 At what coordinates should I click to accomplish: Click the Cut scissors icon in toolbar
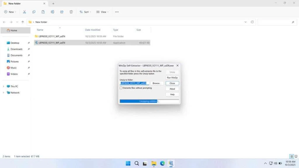tap(25, 12)
